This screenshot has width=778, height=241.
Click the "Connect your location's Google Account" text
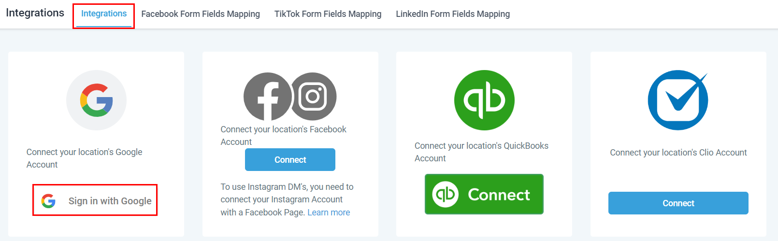pos(84,158)
